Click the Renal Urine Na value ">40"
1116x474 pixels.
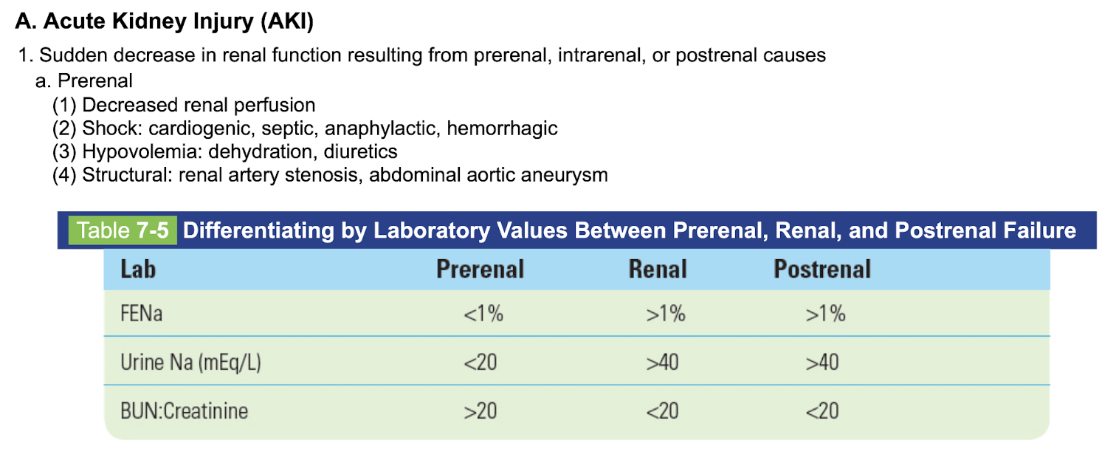pyautogui.click(x=662, y=363)
